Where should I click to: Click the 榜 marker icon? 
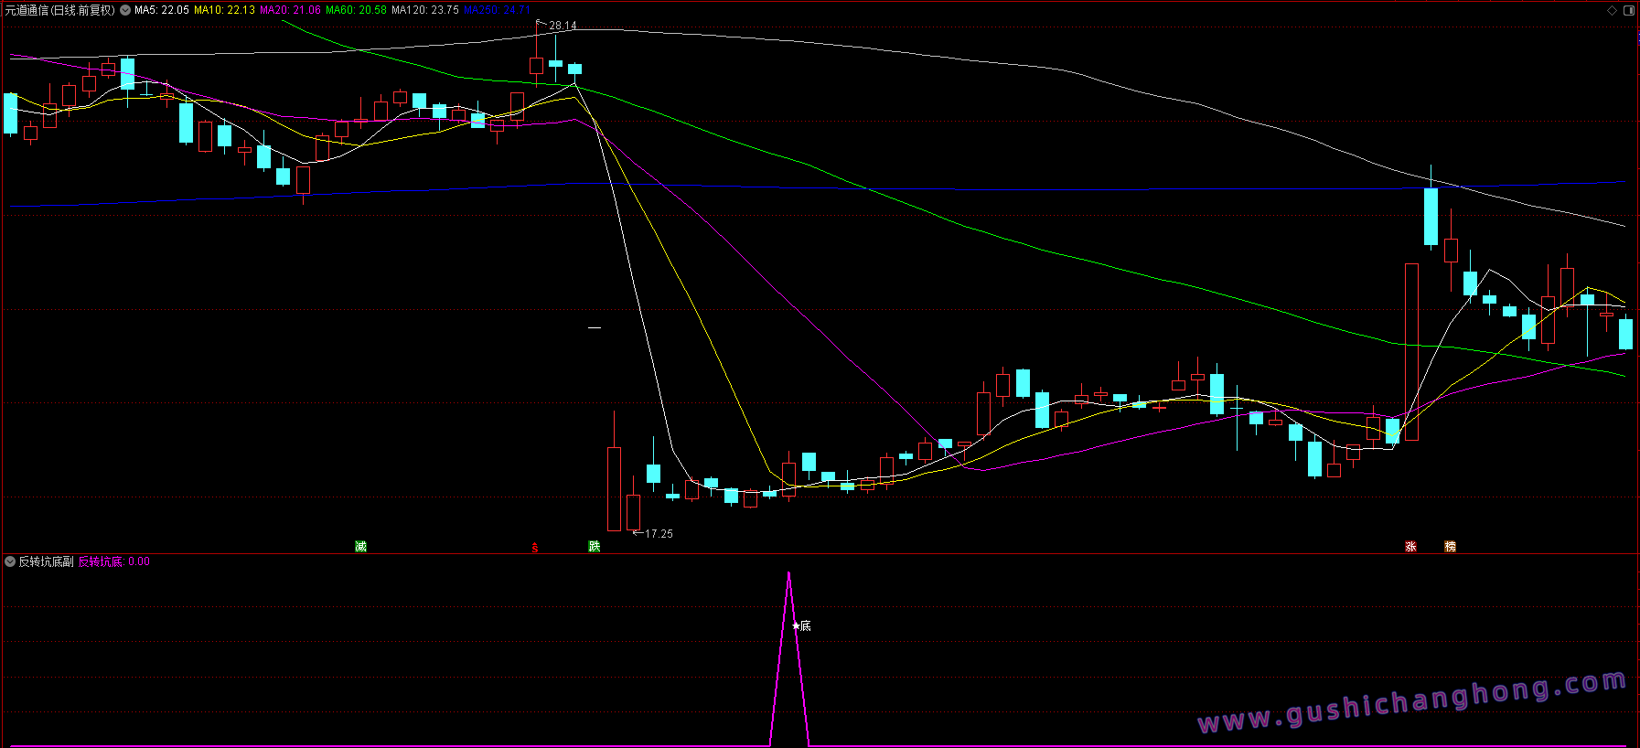pyautogui.click(x=1450, y=547)
